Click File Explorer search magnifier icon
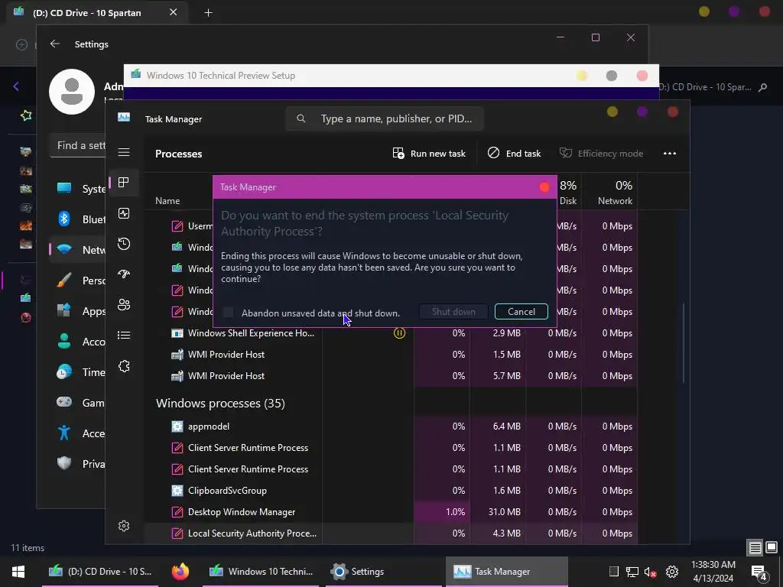Viewport: 783px width, 587px height. click(762, 87)
